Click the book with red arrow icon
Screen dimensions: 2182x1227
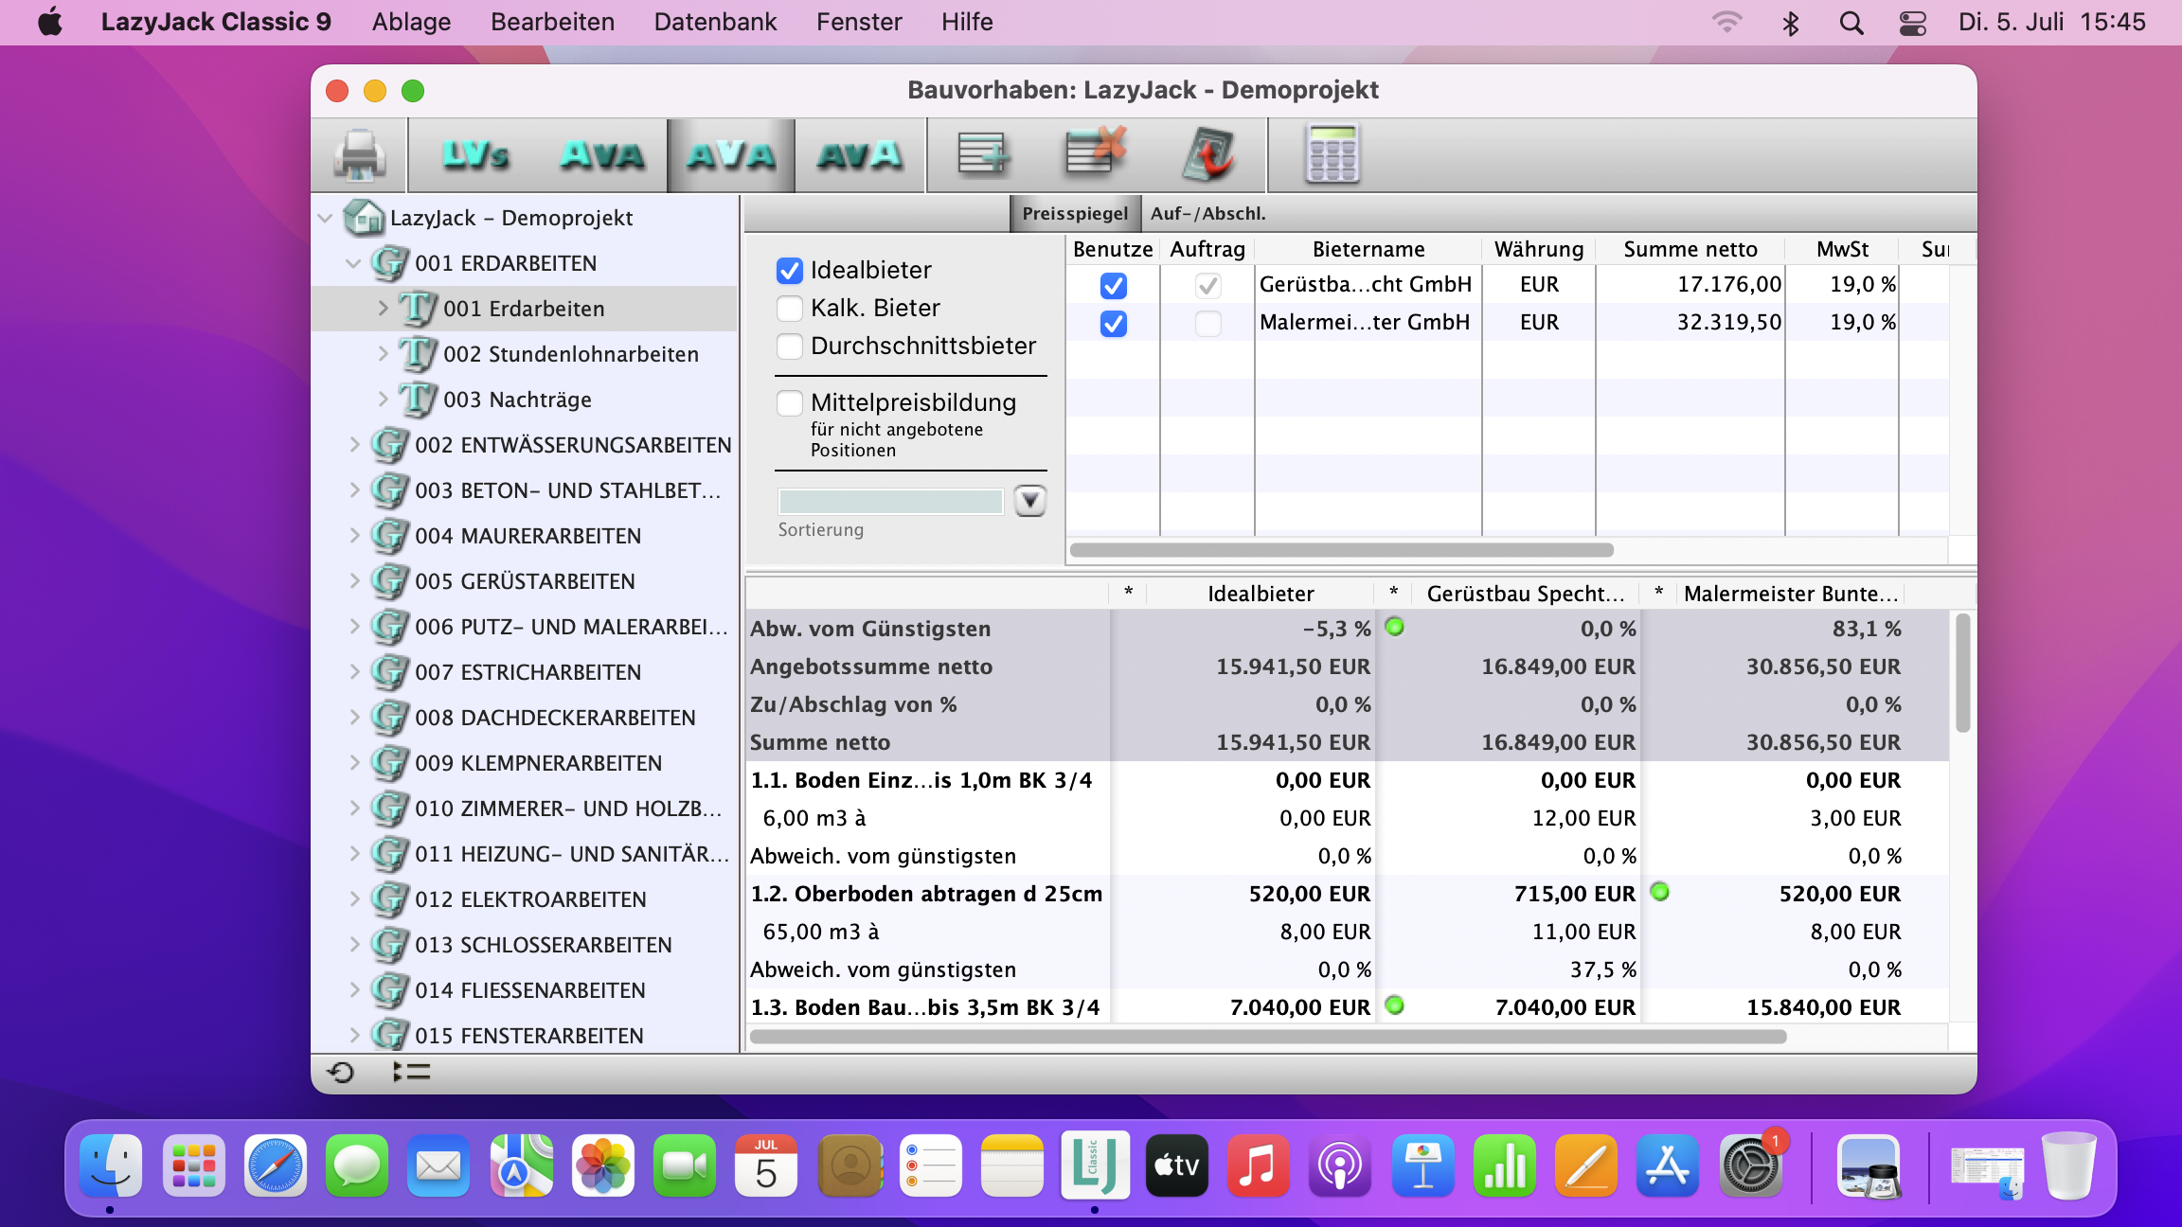point(1207,154)
